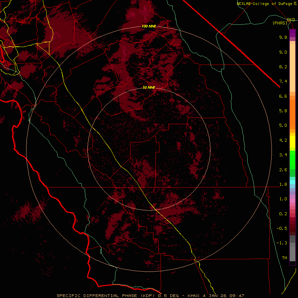Pick the yellow segment of the color scale
Image resolution: width=298 pixels, height=298 pixels.
coord(292,142)
